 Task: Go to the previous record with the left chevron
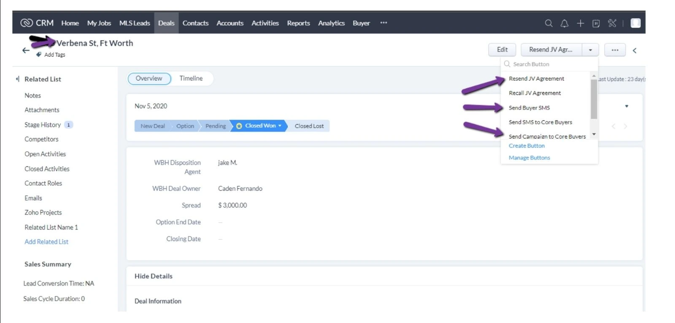click(x=613, y=126)
